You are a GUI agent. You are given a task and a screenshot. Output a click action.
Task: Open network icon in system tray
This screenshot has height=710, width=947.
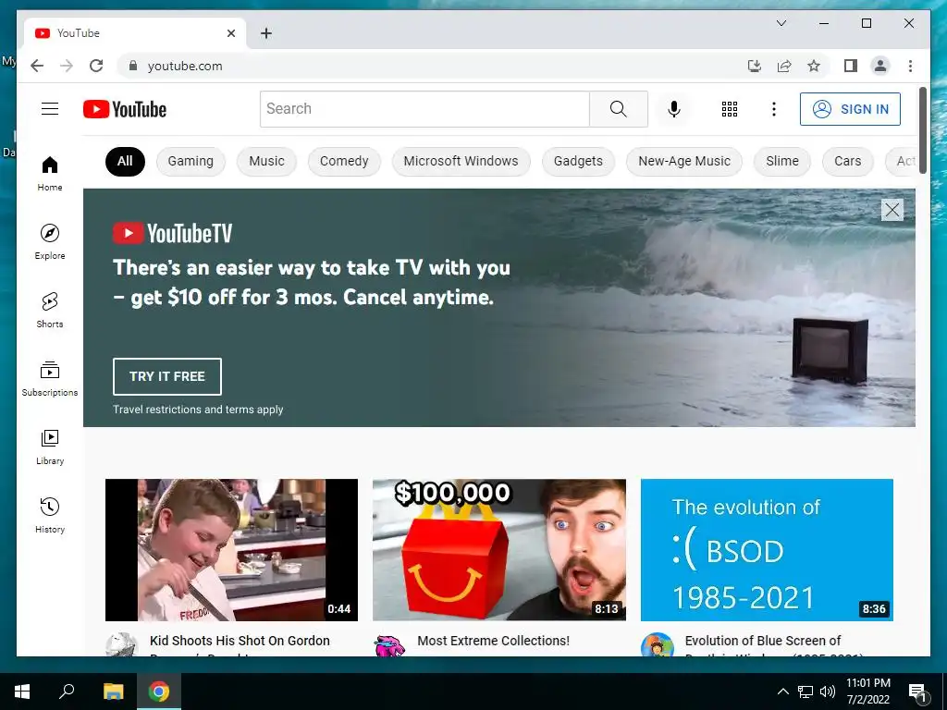point(806,692)
